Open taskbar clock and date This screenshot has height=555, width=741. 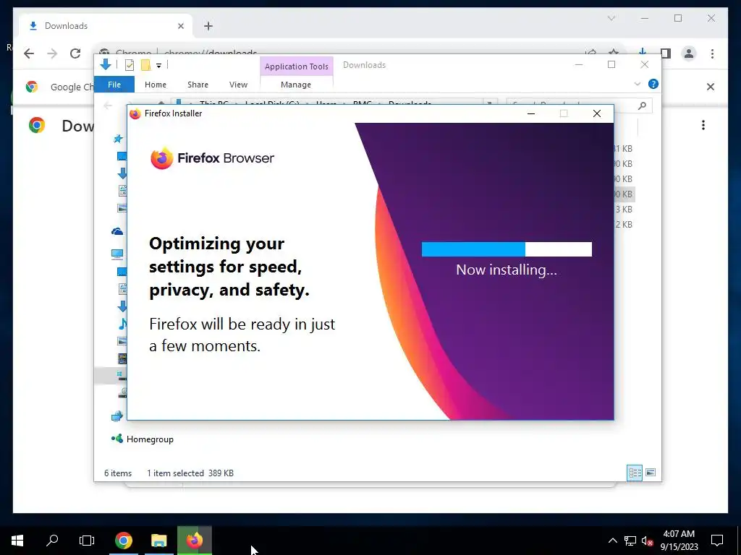679,541
